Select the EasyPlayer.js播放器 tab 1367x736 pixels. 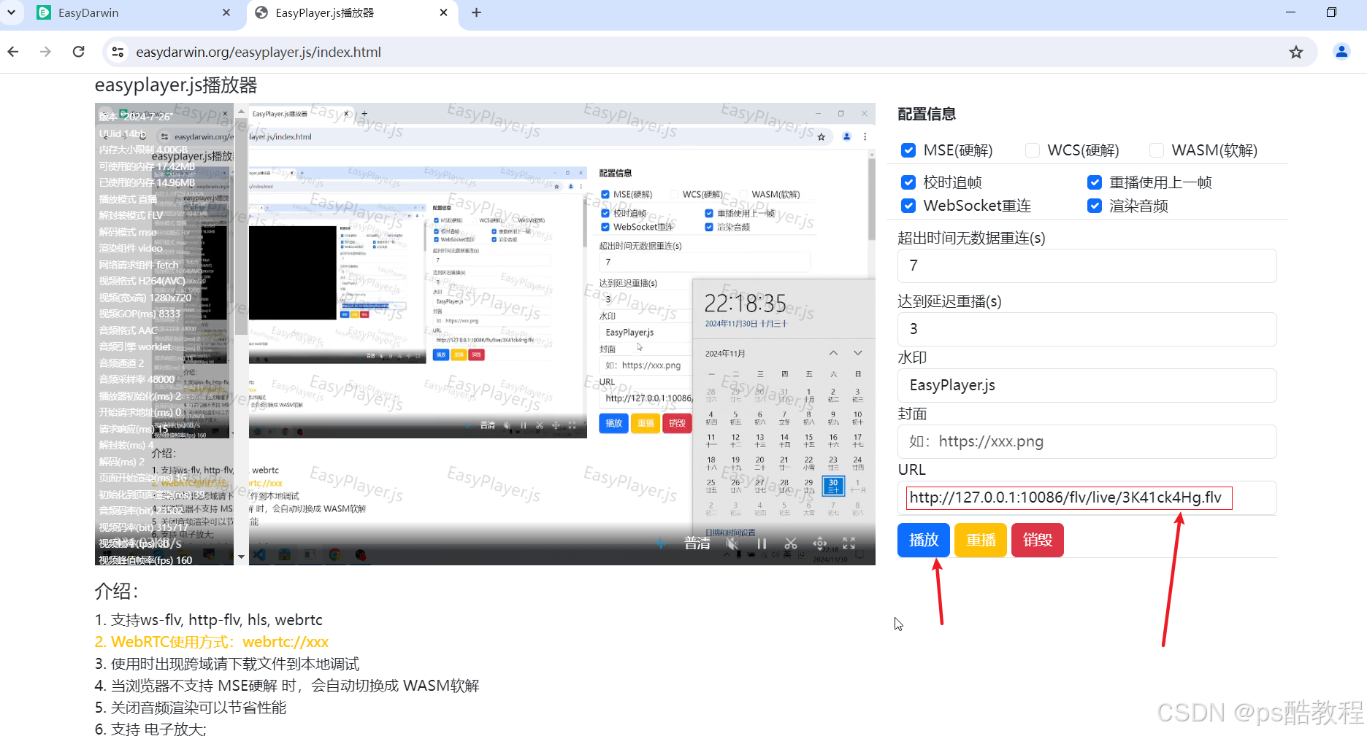pos(352,13)
